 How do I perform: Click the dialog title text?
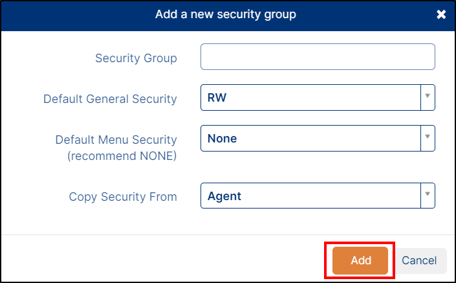click(226, 14)
